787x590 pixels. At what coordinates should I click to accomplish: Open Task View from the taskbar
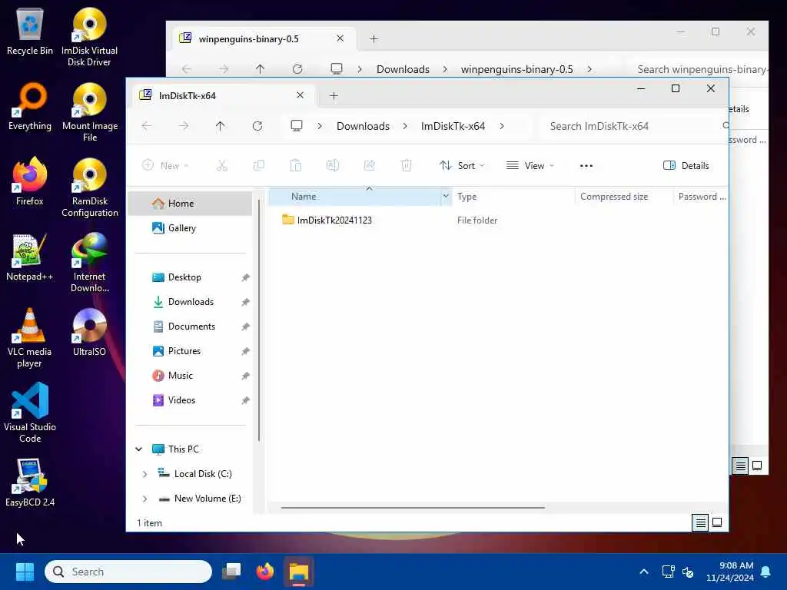click(x=231, y=572)
